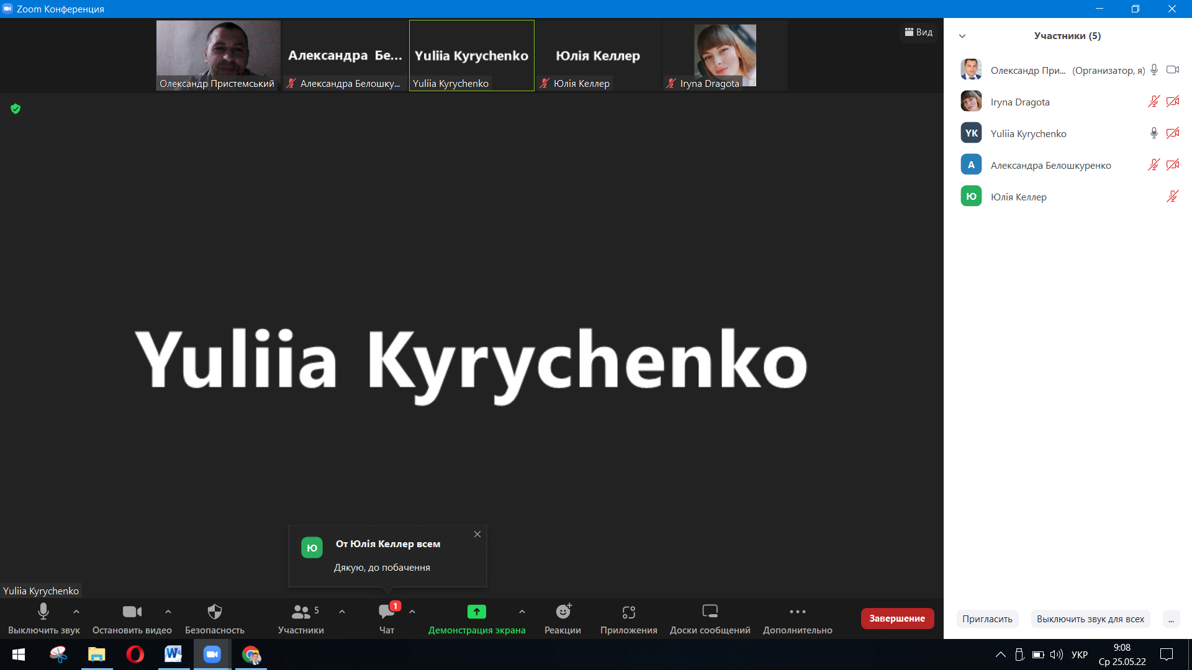This screenshot has height=670, width=1192.
Task: Show hidden system tray icons
Action: coord(1001,654)
